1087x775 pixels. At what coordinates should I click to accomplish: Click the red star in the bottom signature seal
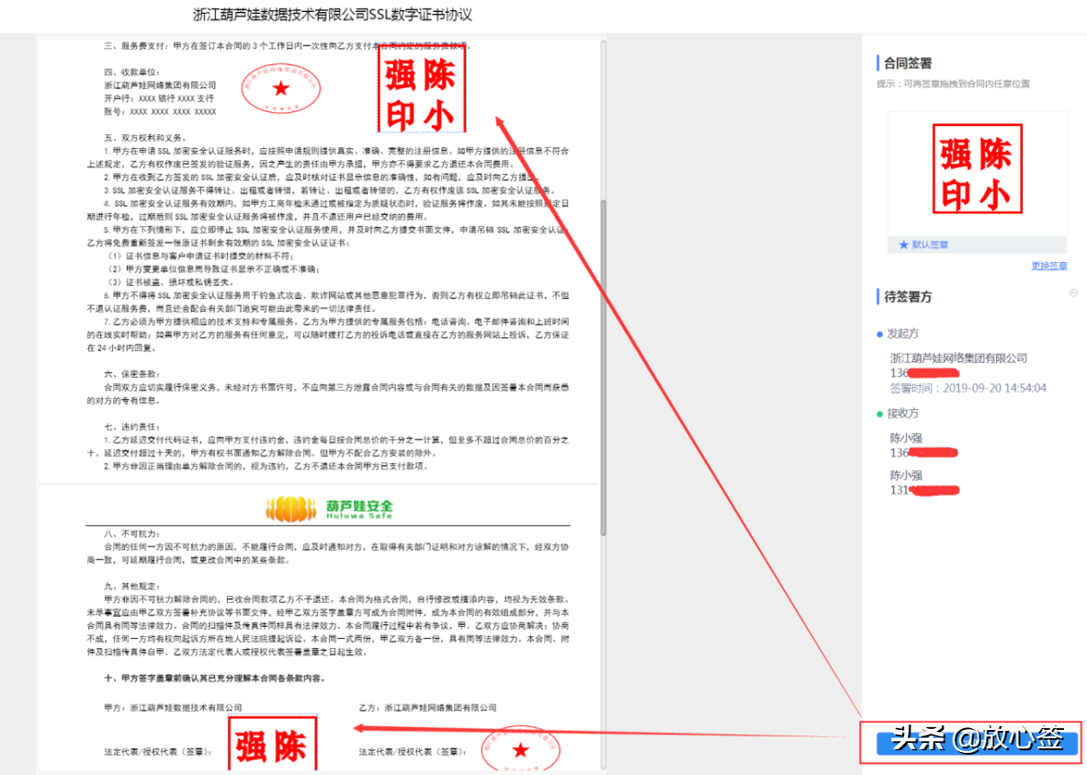(522, 749)
